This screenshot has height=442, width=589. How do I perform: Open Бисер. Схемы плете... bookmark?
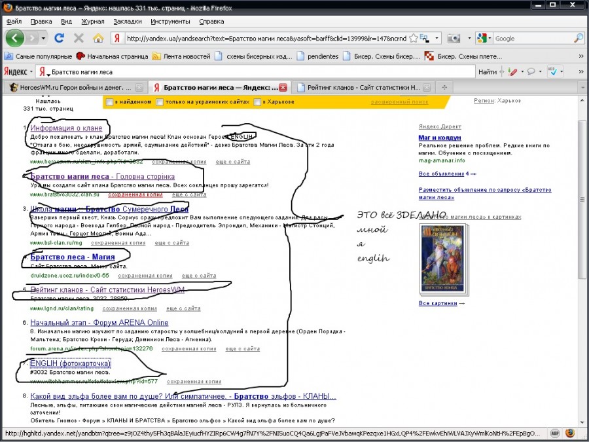pyautogui.click(x=463, y=56)
